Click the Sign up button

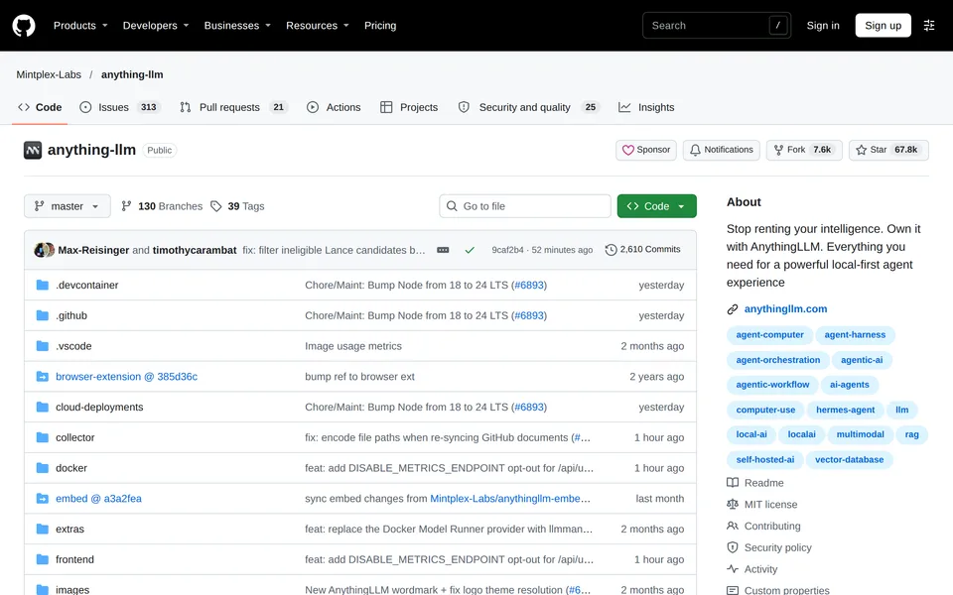884,26
